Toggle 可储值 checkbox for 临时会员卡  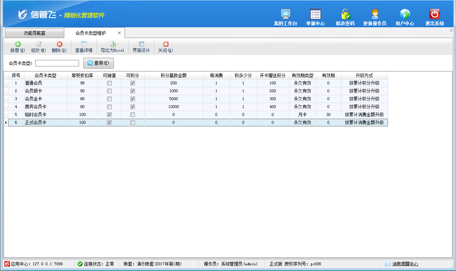(x=109, y=115)
